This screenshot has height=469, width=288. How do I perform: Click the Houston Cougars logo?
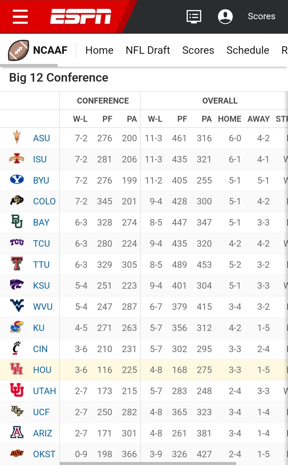[x=17, y=369]
